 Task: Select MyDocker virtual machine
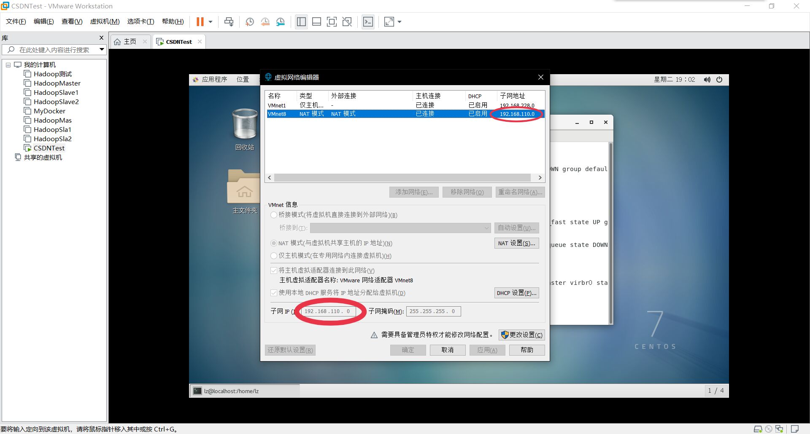49,111
